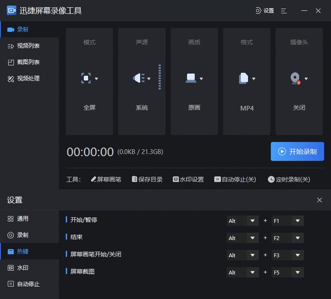The height and width of the screenshot is (299, 331).
Task: Click the 全屏 mode label
Action: [89, 108]
